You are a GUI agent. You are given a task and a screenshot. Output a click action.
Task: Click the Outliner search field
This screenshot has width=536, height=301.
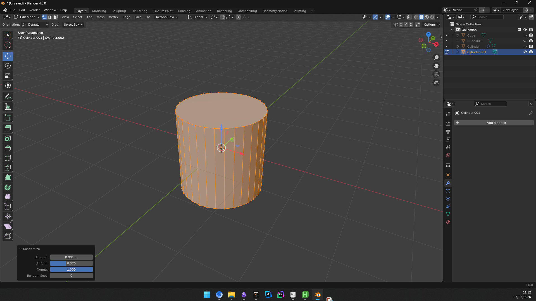point(487,17)
